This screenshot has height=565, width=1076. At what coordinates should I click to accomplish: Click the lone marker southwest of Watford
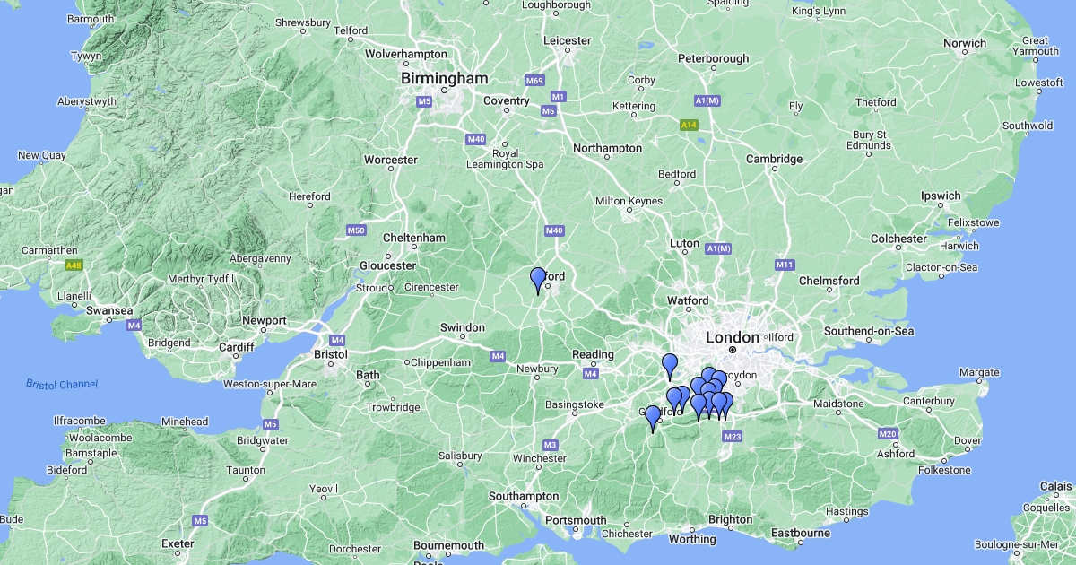click(x=670, y=367)
